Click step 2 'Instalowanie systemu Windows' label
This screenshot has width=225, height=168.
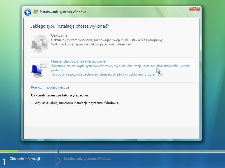(x=87, y=159)
